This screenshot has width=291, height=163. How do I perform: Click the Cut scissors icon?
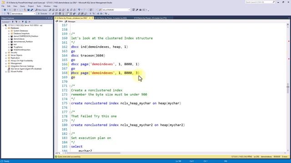pyautogui.click(x=68, y=10)
